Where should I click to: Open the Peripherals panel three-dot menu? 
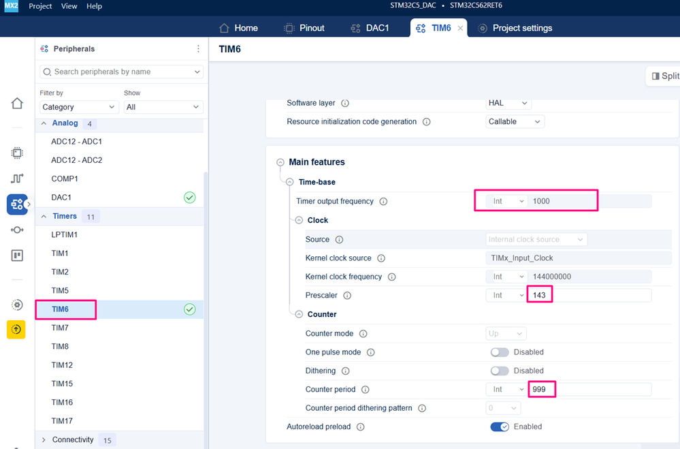[x=198, y=48]
